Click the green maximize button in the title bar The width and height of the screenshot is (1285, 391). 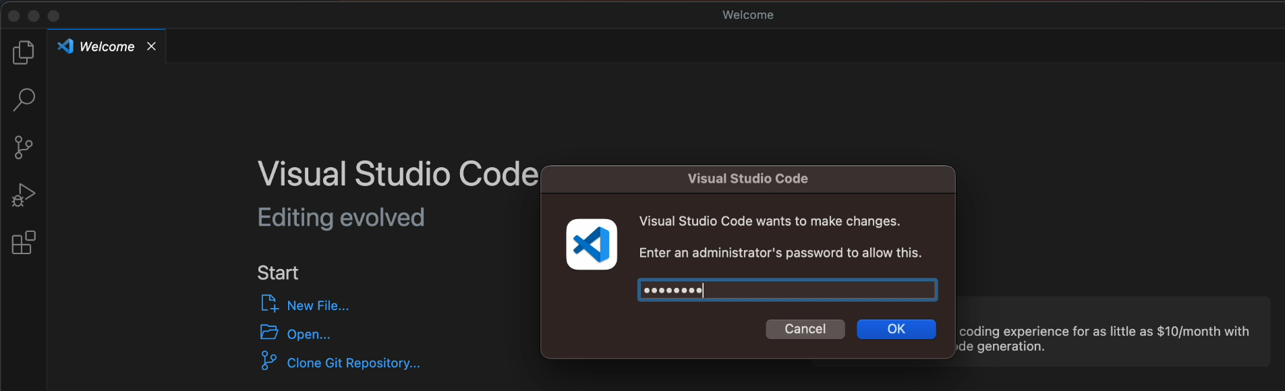pos(53,15)
